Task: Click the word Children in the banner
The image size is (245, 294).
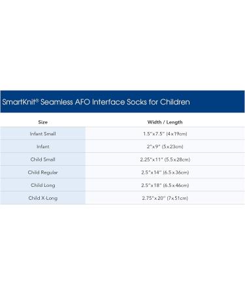Action: pyautogui.click(x=175, y=102)
